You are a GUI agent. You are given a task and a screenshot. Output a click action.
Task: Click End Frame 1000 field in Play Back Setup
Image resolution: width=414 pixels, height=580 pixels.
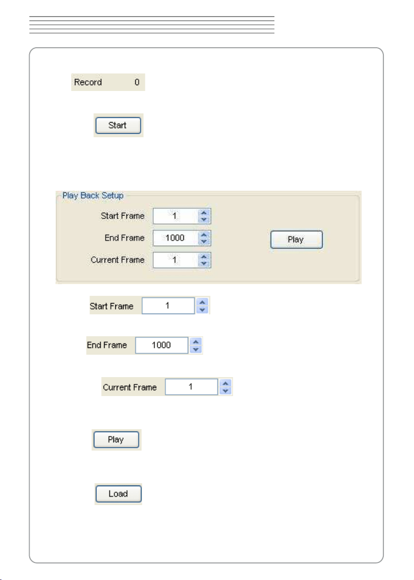point(176,238)
